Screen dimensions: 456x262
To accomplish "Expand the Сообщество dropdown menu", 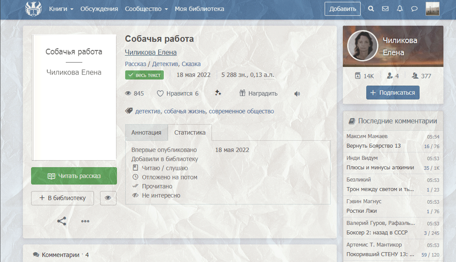I will coord(146,9).
